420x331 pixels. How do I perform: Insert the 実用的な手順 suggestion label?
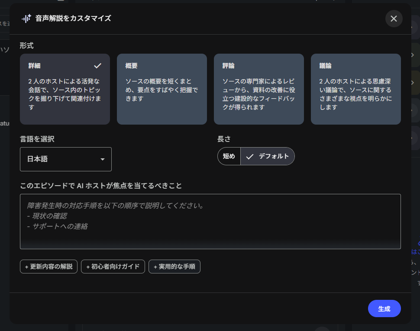coord(177,267)
